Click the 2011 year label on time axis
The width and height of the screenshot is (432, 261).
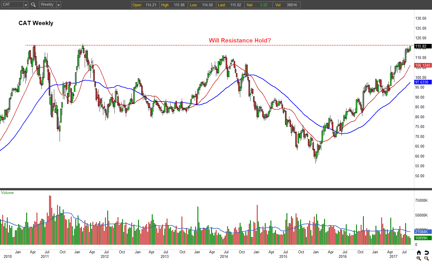coord(45,256)
